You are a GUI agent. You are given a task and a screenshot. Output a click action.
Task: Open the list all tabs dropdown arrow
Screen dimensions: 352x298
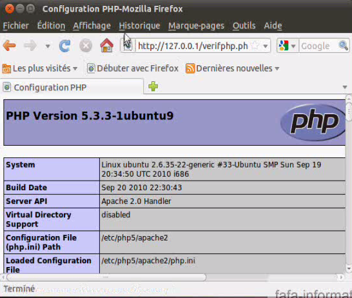[x=345, y=87]
